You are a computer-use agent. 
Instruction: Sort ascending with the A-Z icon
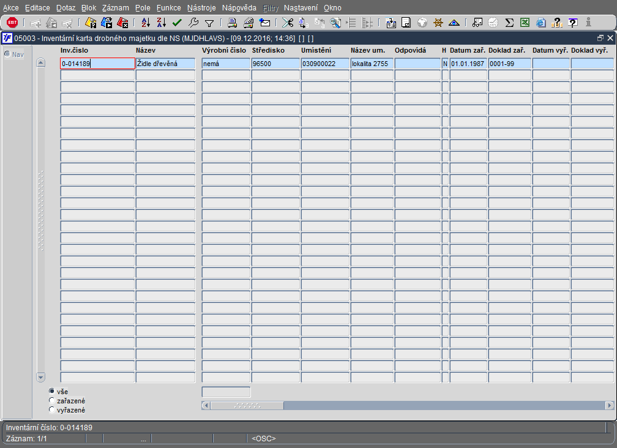coord(146,23)
